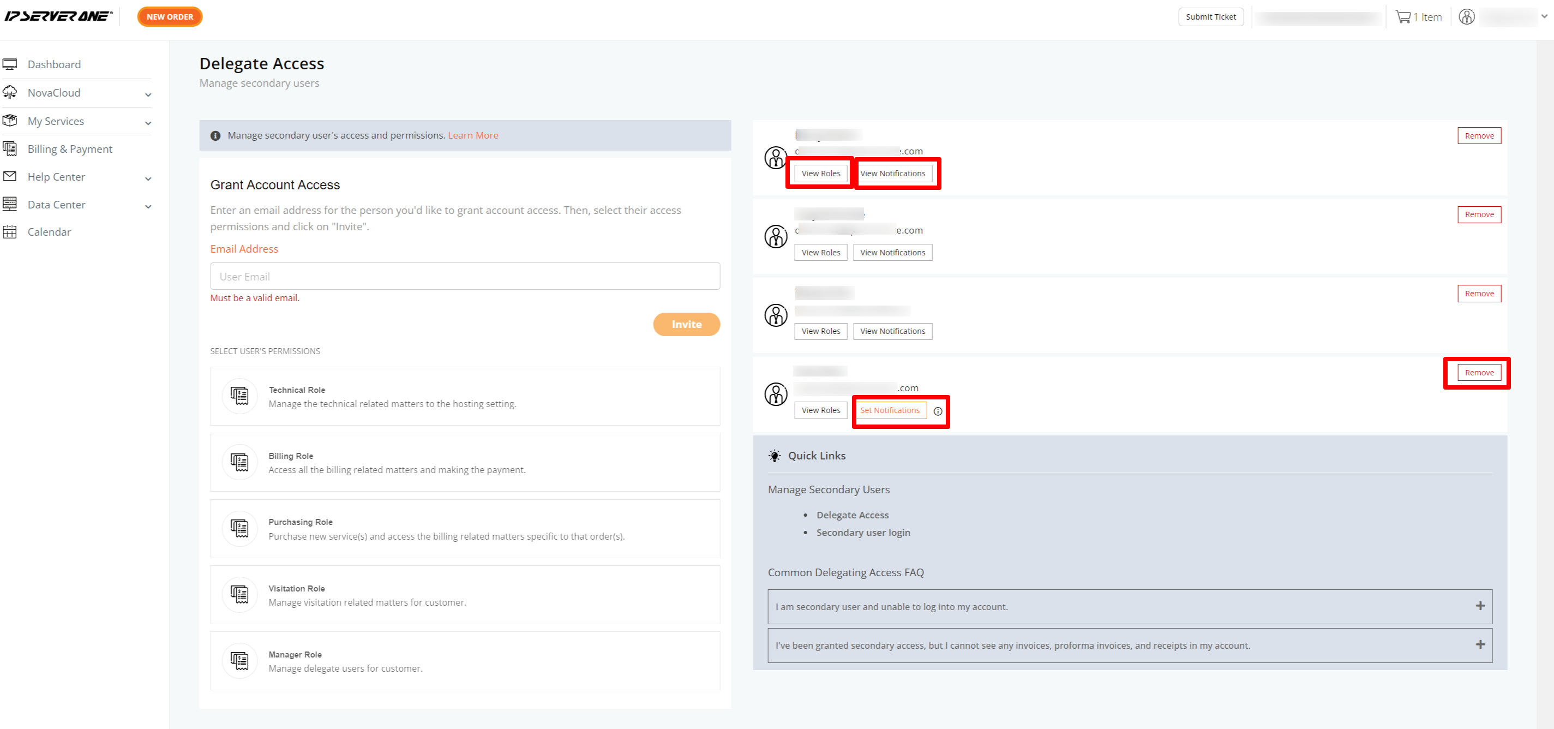The height and width of the screenshot is (729, 1554).
Task: Click the shopping cart icon
Action: point(1402,17)
